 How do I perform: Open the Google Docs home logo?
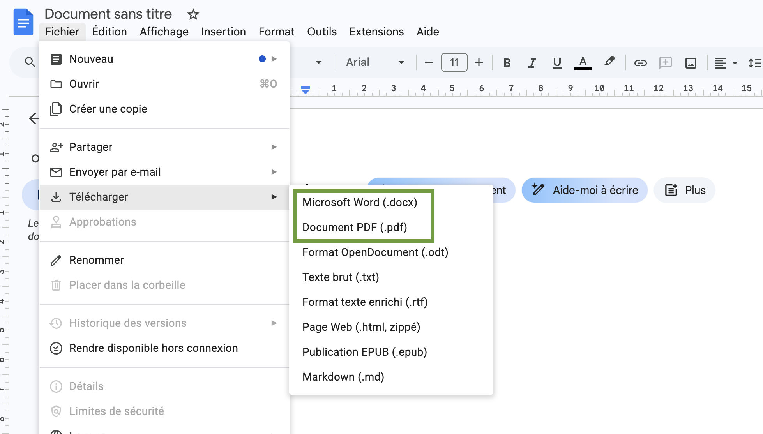tap(23, 22)
